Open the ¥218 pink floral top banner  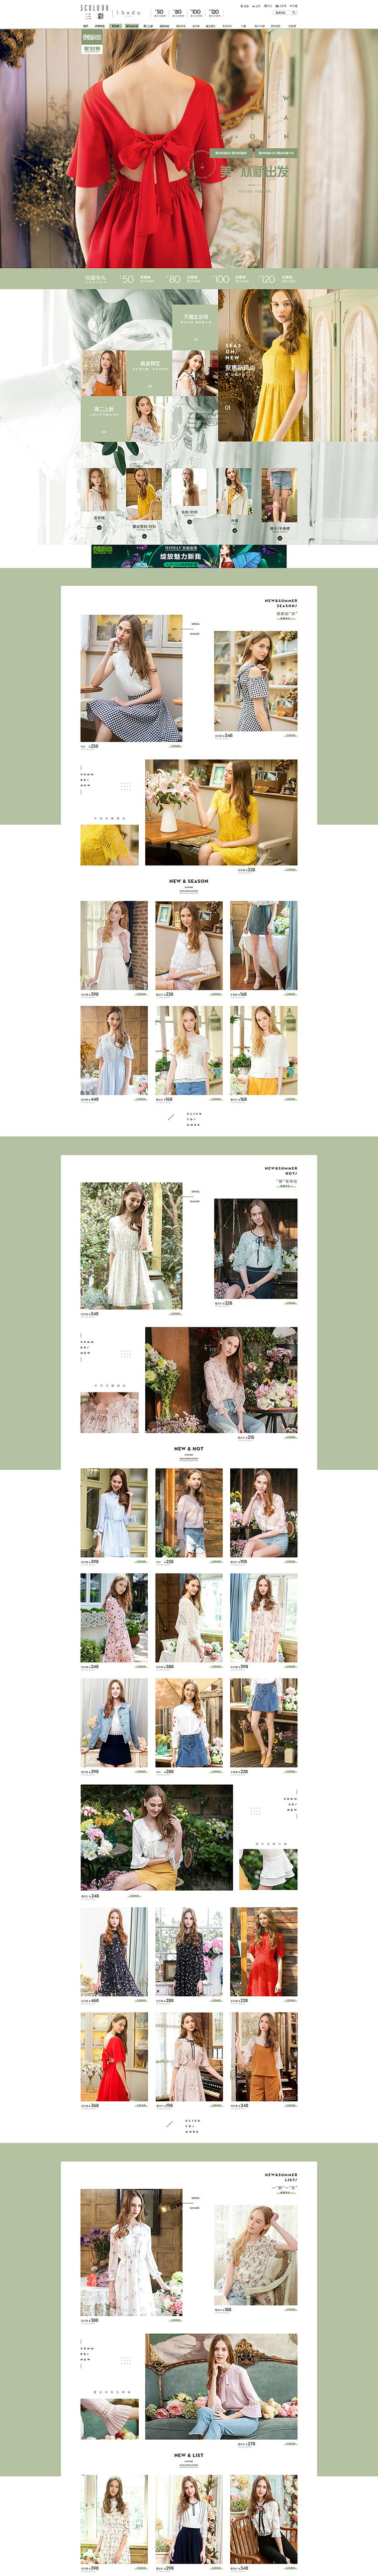click(x=221, y=1380)
